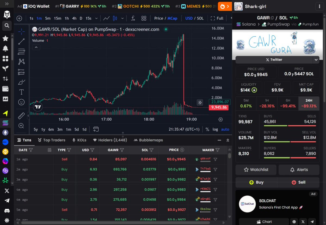Screen dimensions: 326x225
Task: Open maker qAkvxY address link
Action: [x=205, y=159]
